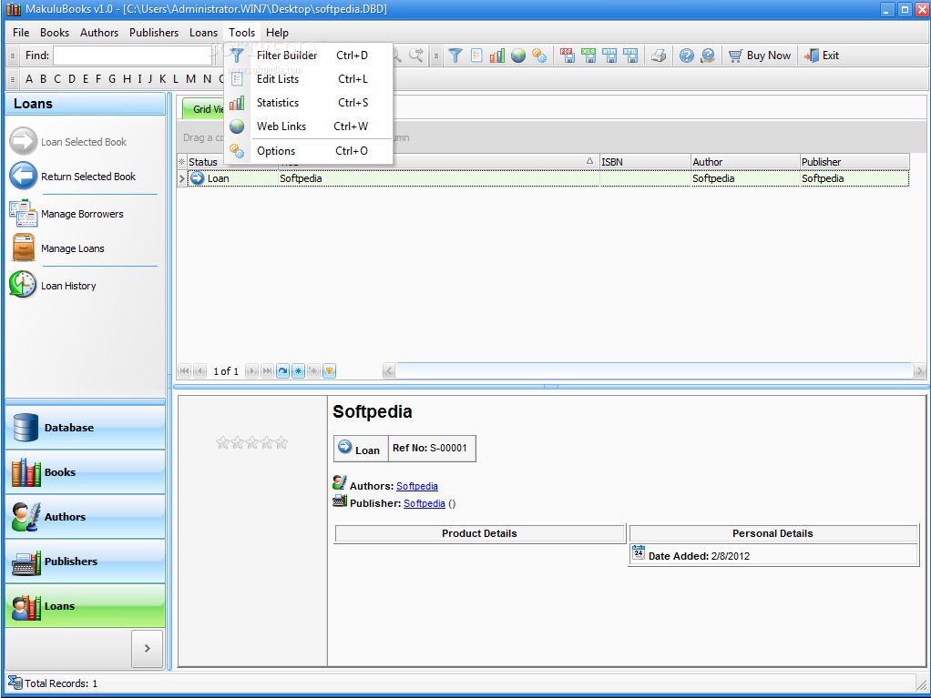The image size is (931, 698).
Task: Open Edit Lists from the toolbar icon
Action: click(x=476, y=56)
